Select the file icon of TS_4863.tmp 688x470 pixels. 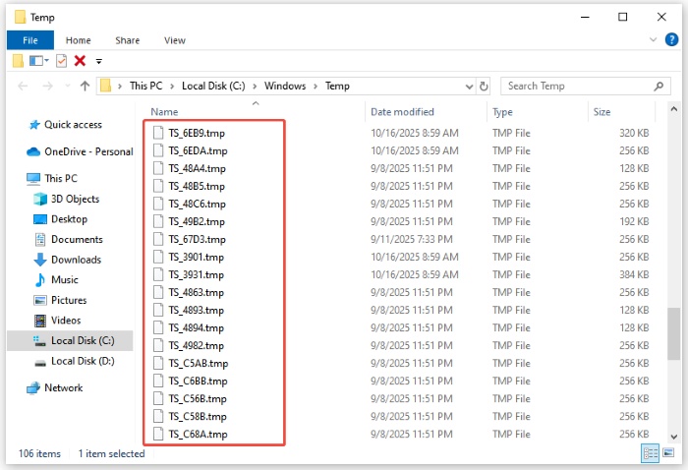(x=158, y=292)
